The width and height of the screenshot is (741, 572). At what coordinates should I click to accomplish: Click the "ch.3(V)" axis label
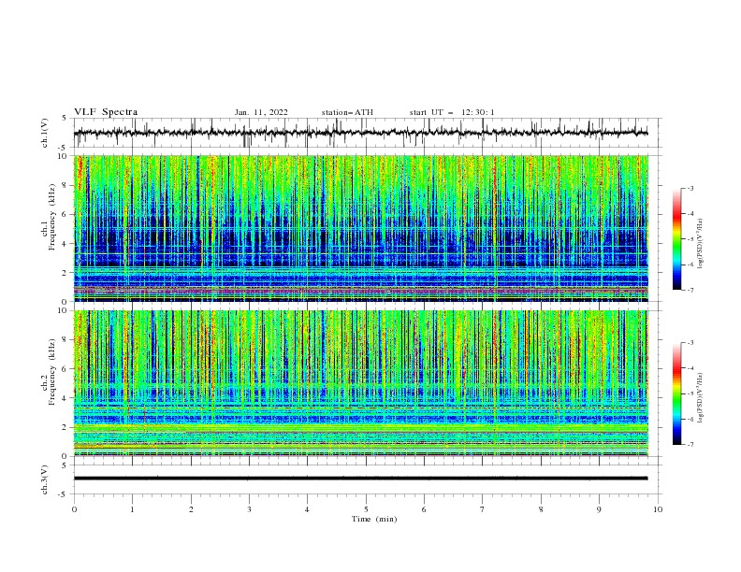click(x=45, y=479)
